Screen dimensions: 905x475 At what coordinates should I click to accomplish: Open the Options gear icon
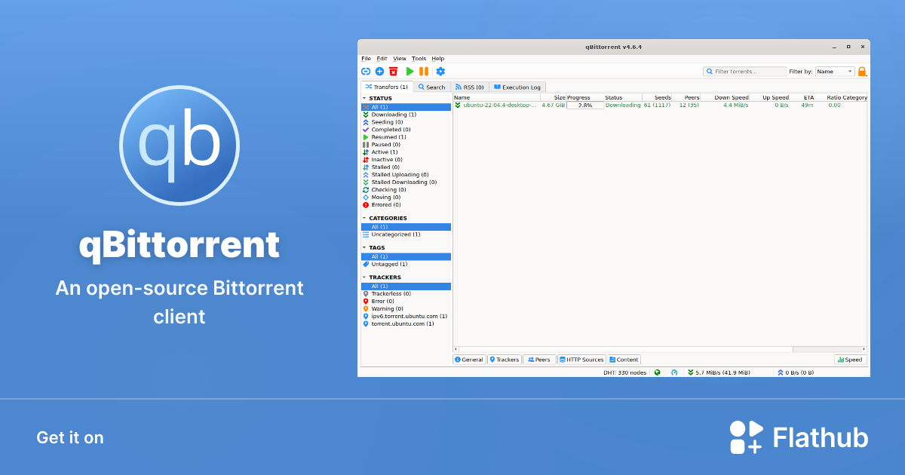click(440, 71)
